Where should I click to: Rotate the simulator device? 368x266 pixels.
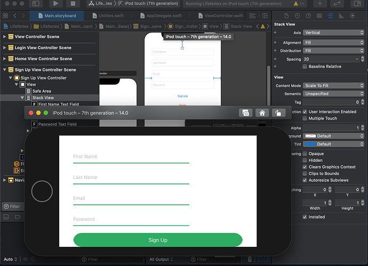[x=278, y=113]
